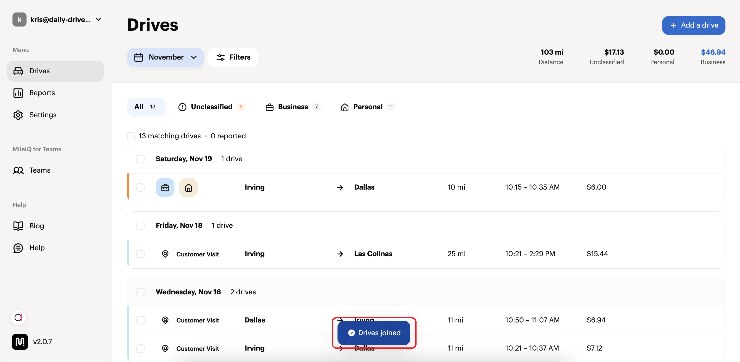
Task: Open Teams in MileIQ for Teams
Action: [x=55, y=170]
